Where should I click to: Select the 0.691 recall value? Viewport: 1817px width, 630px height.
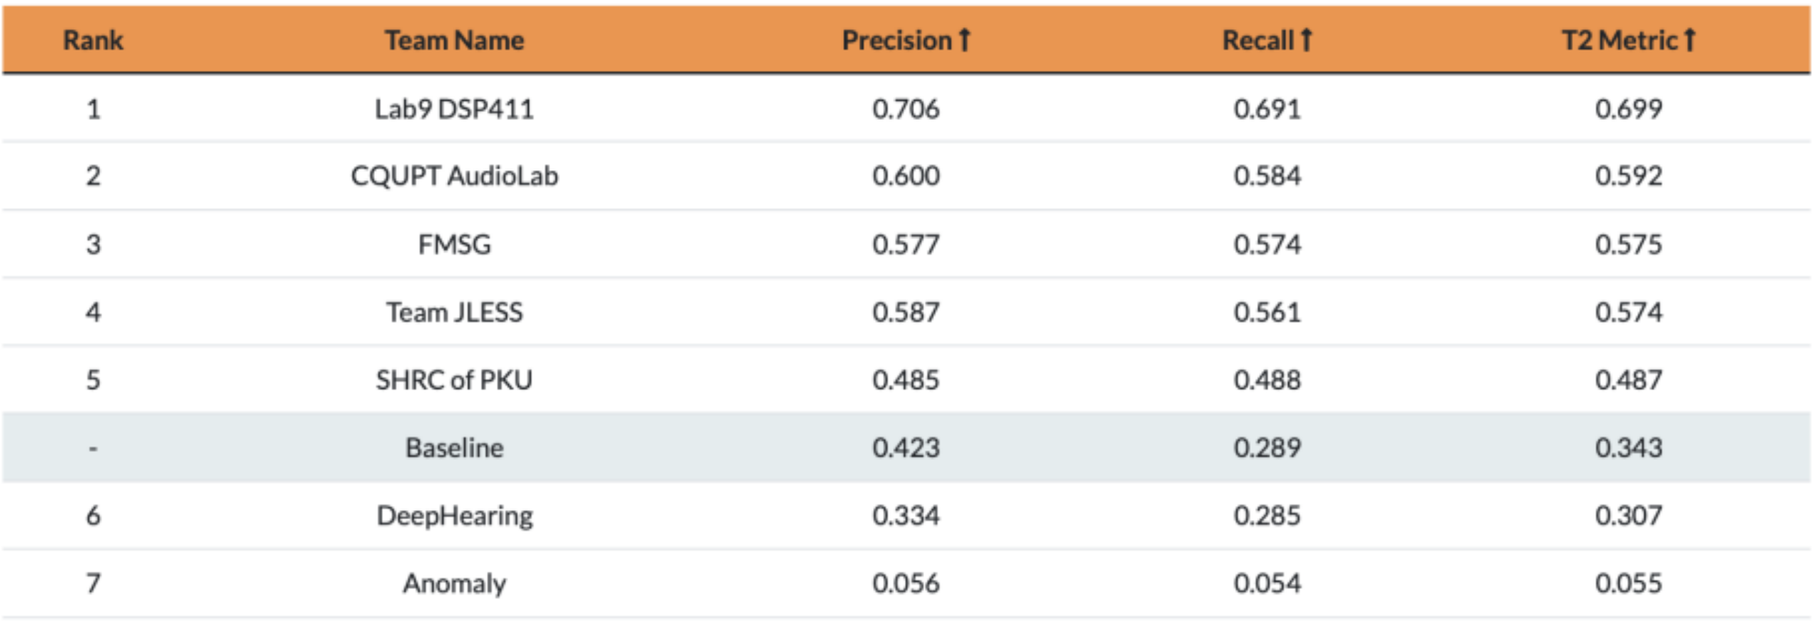(x=1268, y=109)
